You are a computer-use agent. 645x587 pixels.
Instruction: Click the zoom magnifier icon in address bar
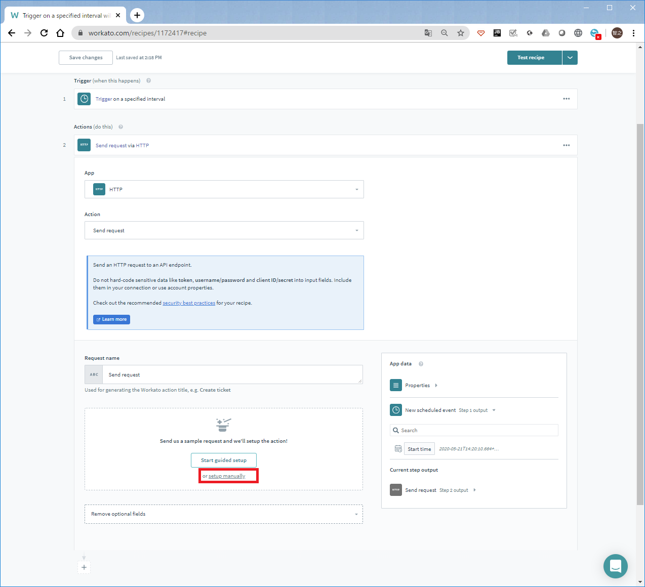pos(445,33)
